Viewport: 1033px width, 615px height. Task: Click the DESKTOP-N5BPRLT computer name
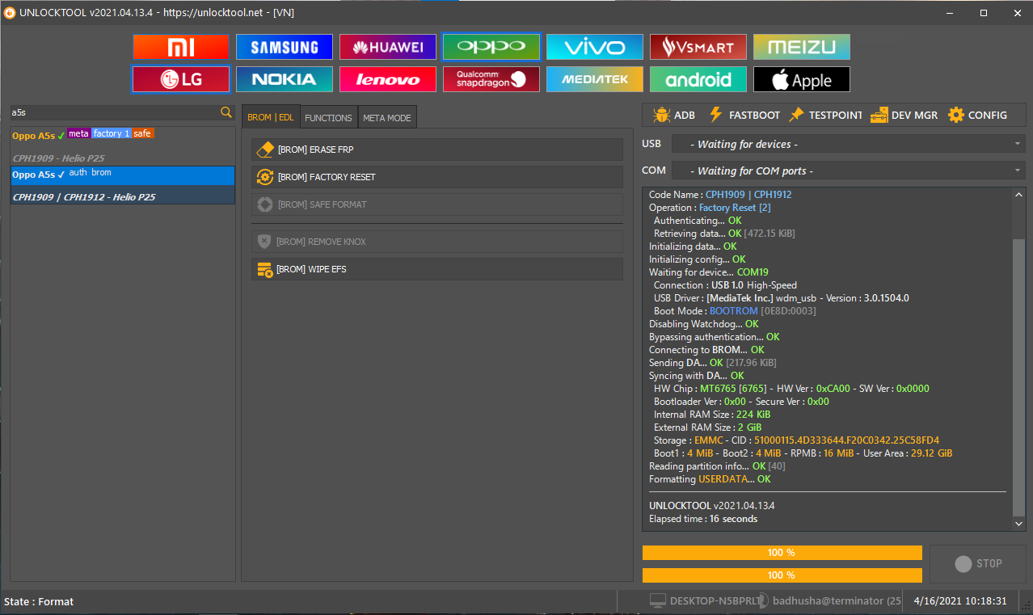click(x=717, y=601)
